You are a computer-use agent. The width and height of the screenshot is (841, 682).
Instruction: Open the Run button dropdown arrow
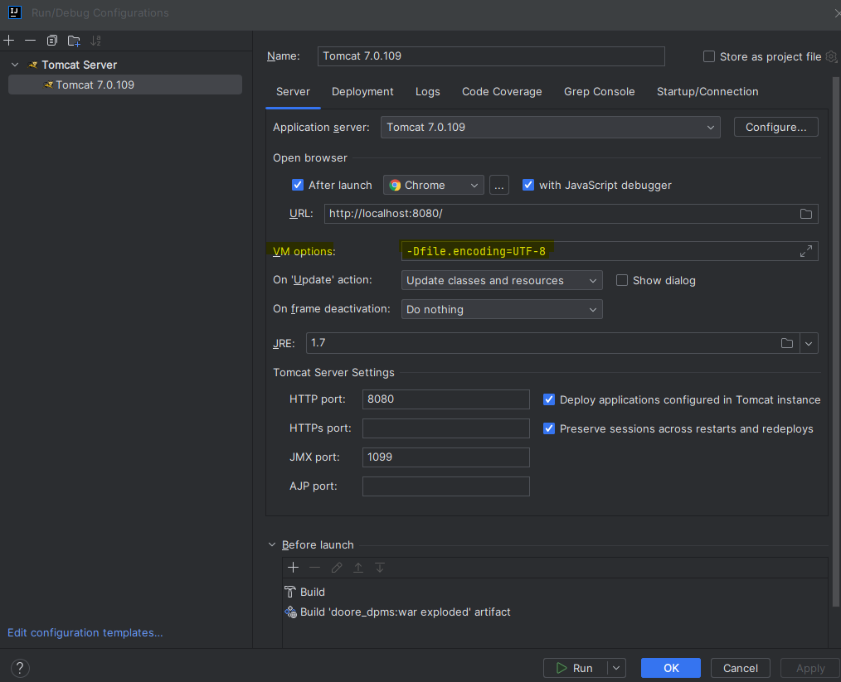pos(616,668)
